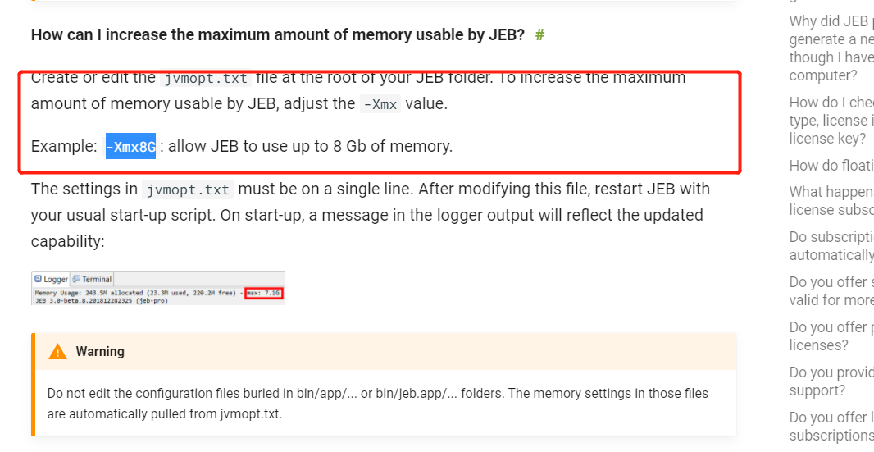This screenshot has height=452, width=874.
Task: Click the Warning title in the callout box
Action: pyautogui.click(x=100, y=352)
